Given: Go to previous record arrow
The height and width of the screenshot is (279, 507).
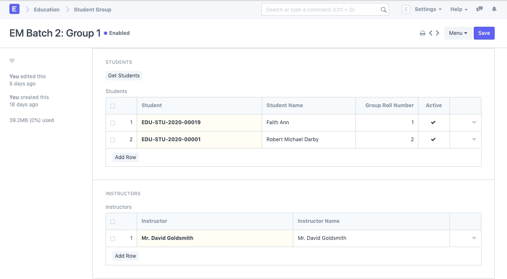Looking at the screenshot, I should coord(431,33).
